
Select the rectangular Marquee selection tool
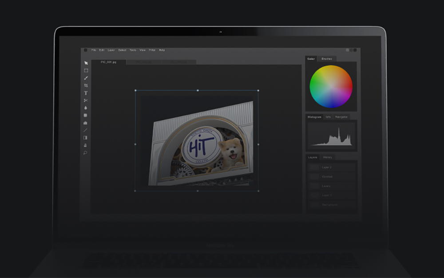86,71
